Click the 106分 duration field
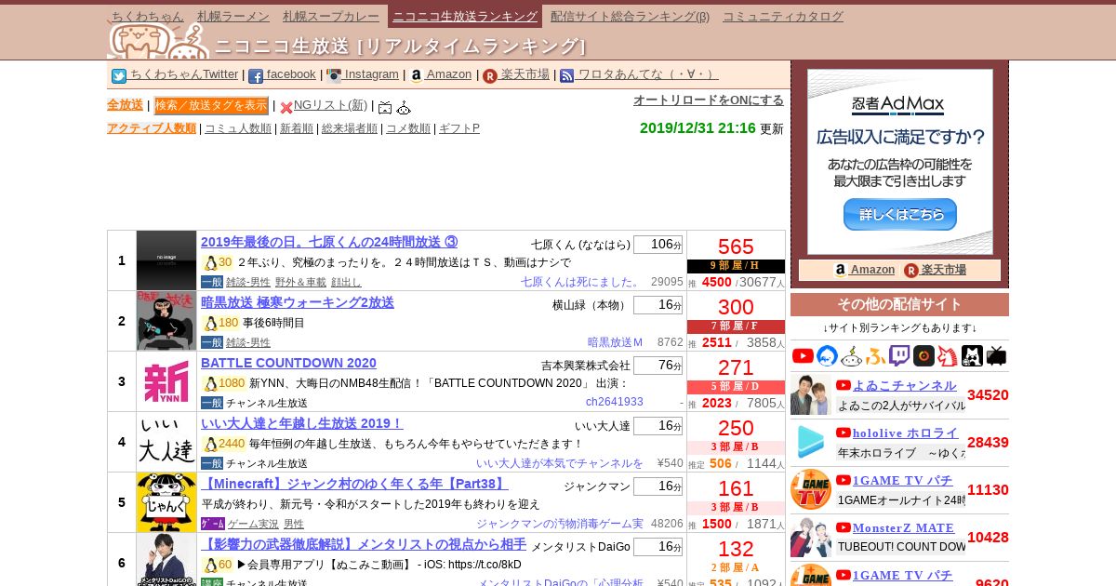1116x586 pixels. (658, 245)
